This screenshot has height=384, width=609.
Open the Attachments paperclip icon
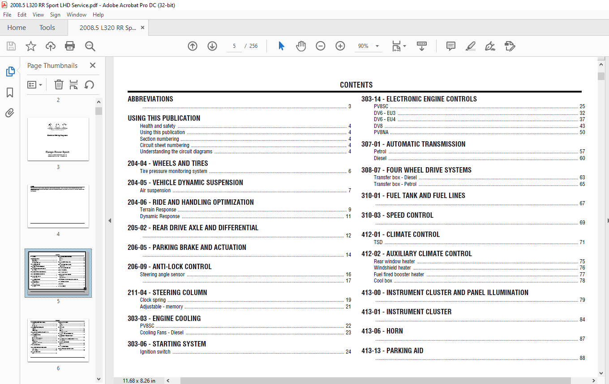pos(10,113)
